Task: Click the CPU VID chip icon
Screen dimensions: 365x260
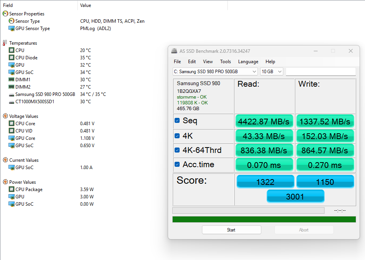Action: [12, 131]
